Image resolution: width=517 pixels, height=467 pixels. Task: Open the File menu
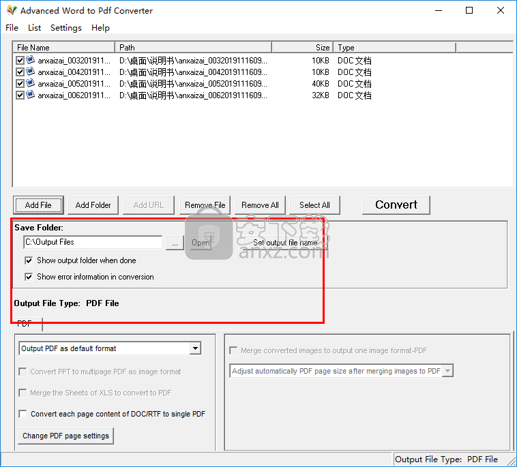12,28
